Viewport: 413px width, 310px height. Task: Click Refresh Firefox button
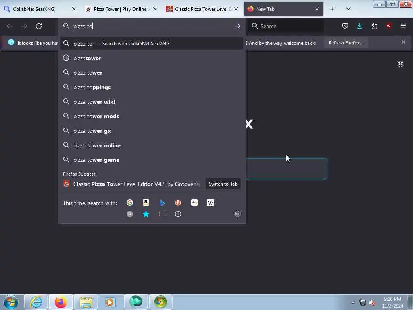pyautogui.click(x=346, y=43)
